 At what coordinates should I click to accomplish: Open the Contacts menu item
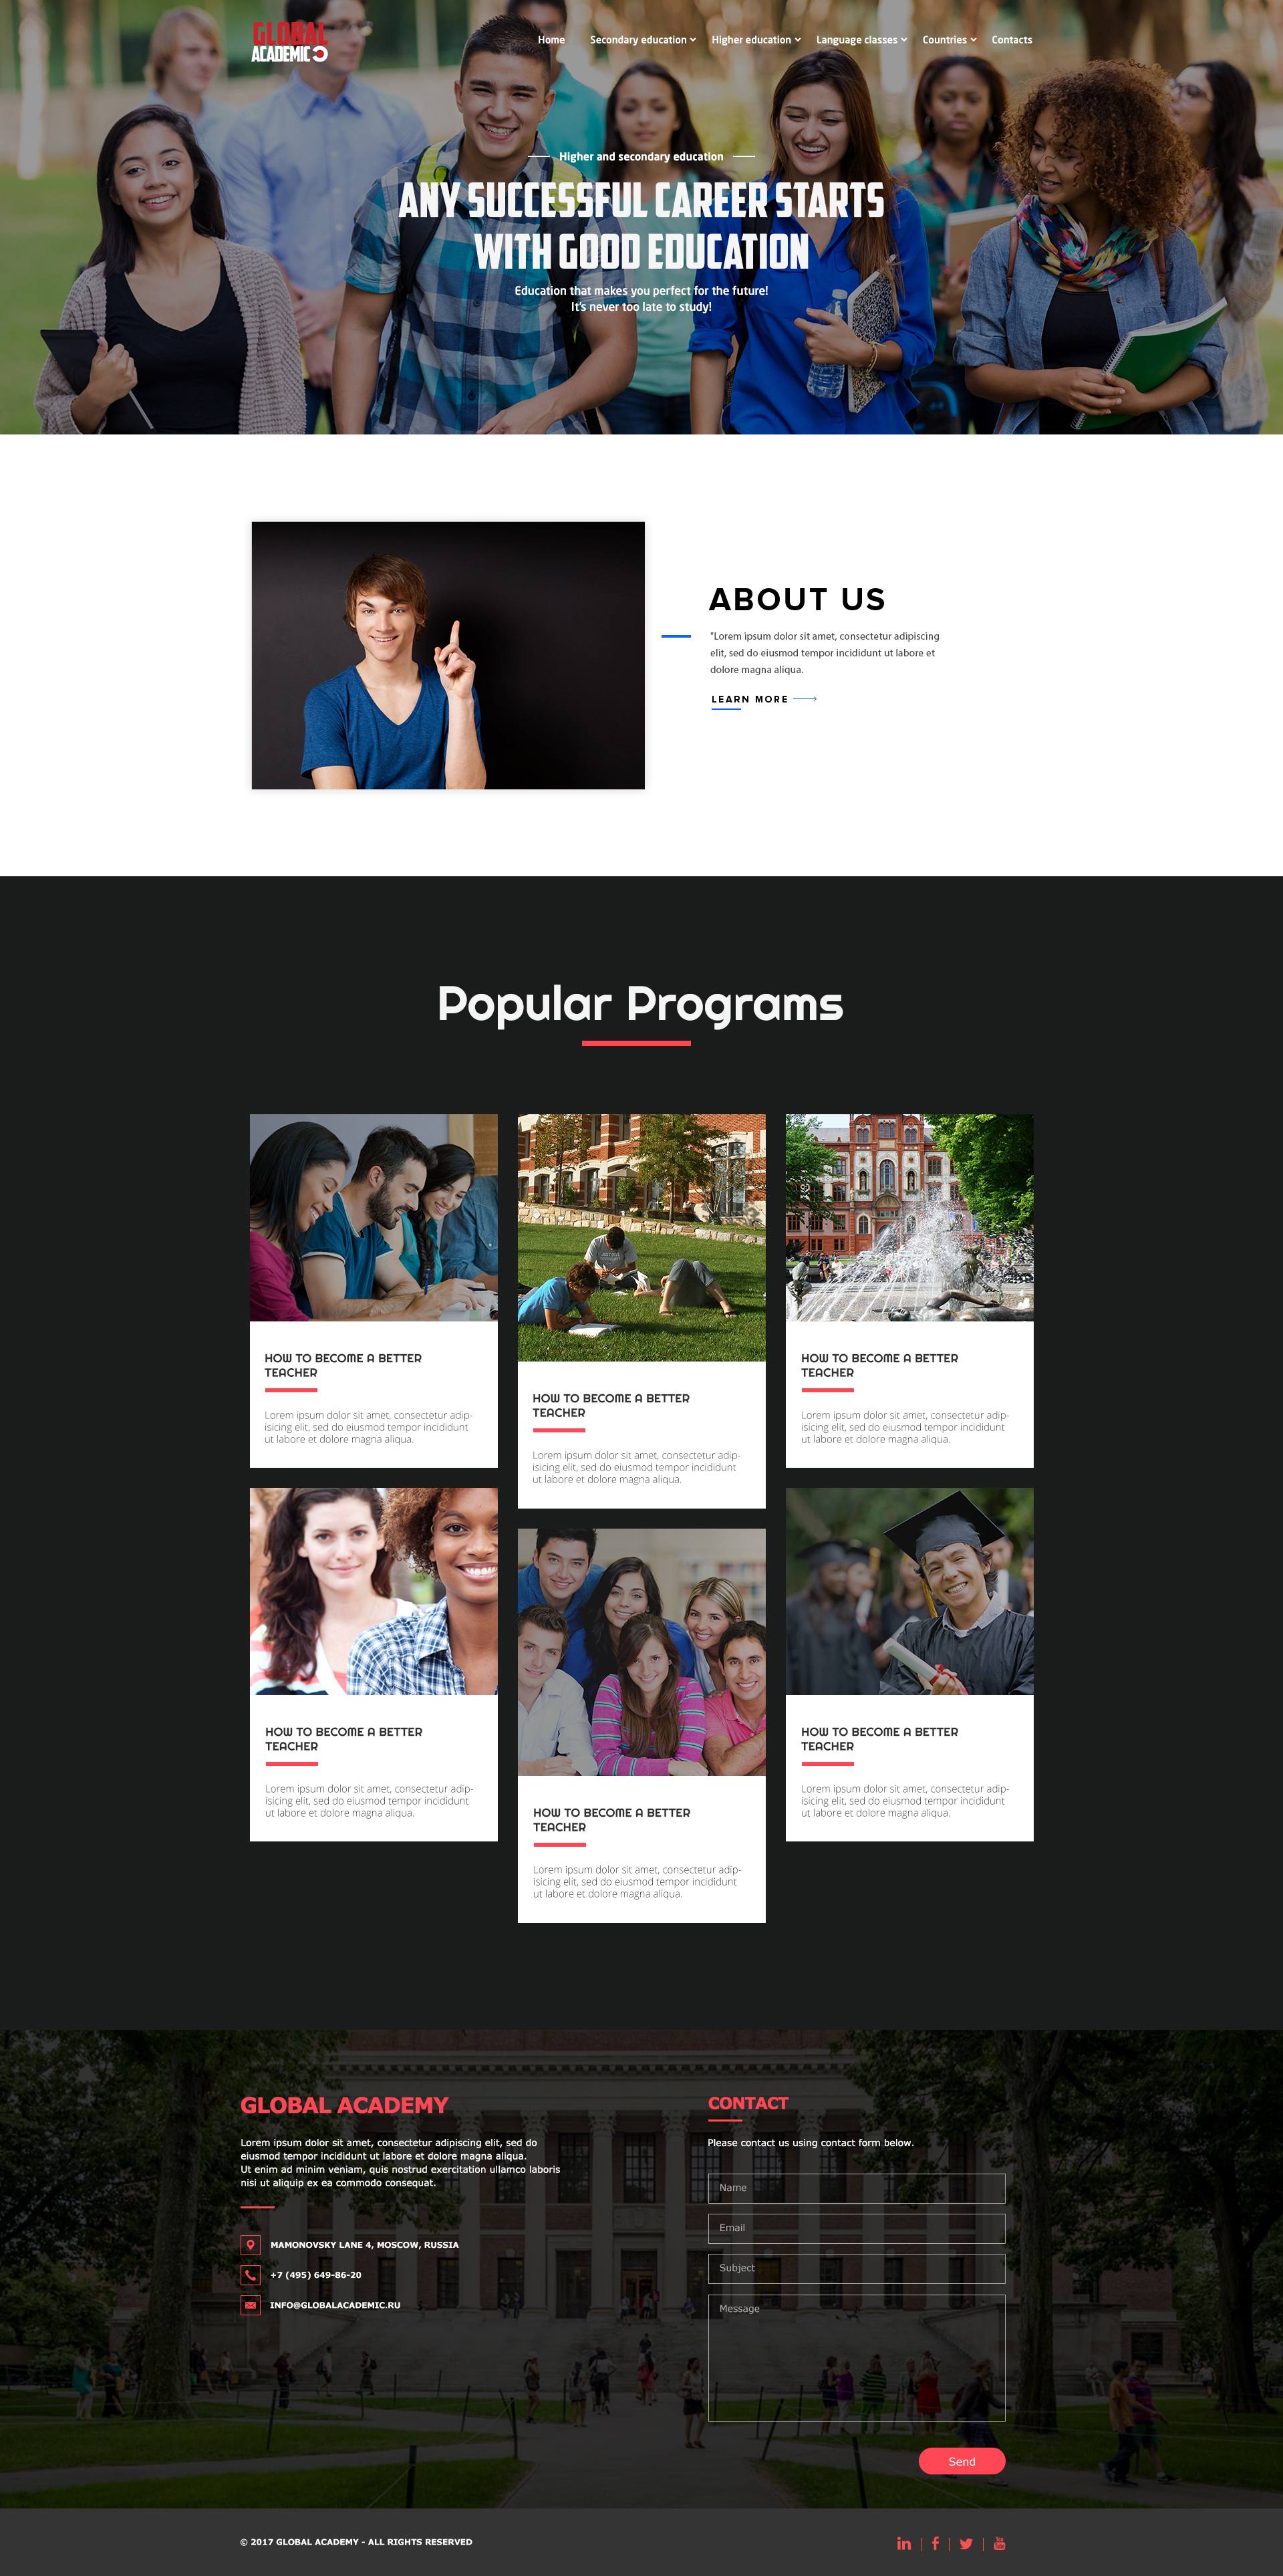[x=1012, y=40]
